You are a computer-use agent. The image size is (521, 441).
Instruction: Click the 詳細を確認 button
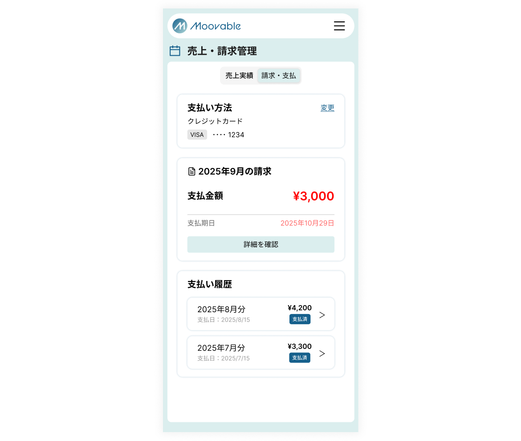click(x=261, y=245)
